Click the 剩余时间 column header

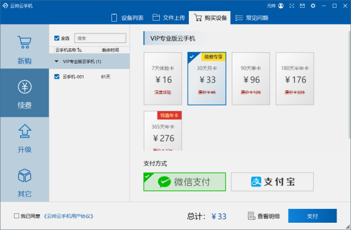tap(115, 50)
